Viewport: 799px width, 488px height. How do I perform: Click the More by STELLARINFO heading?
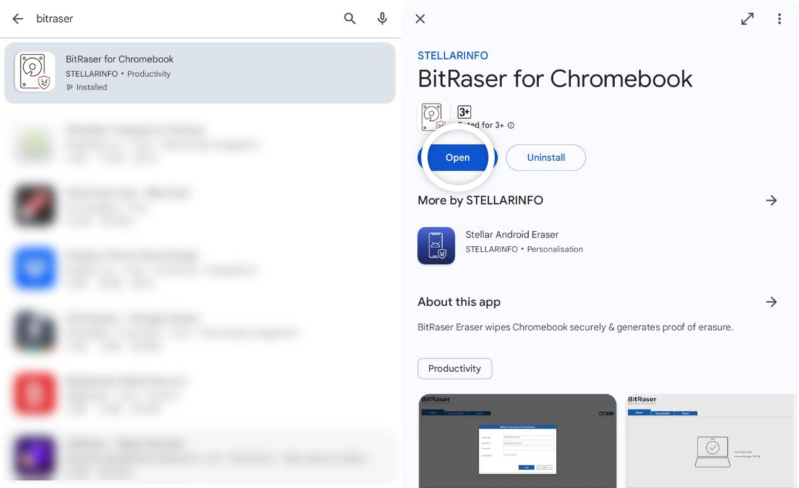coord(480,200)
